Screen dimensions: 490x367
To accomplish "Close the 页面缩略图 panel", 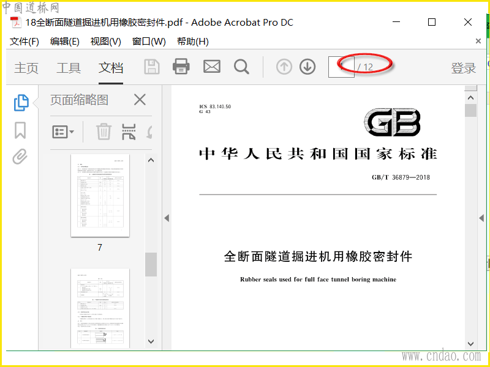I will [x=140, y=100].
